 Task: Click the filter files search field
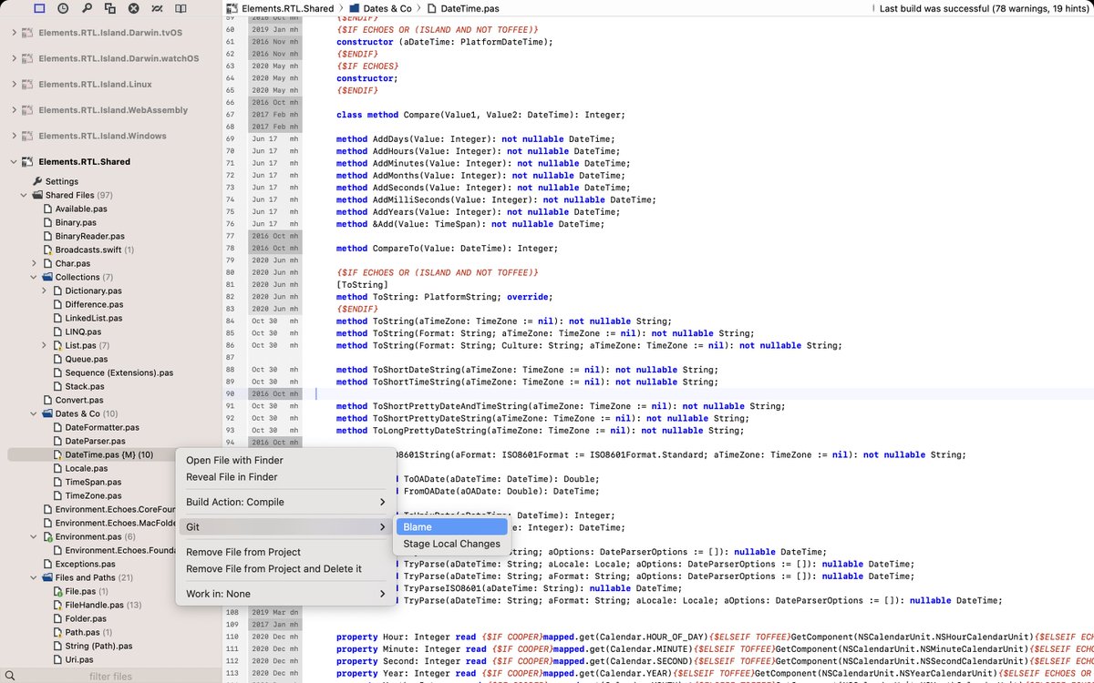111,676
